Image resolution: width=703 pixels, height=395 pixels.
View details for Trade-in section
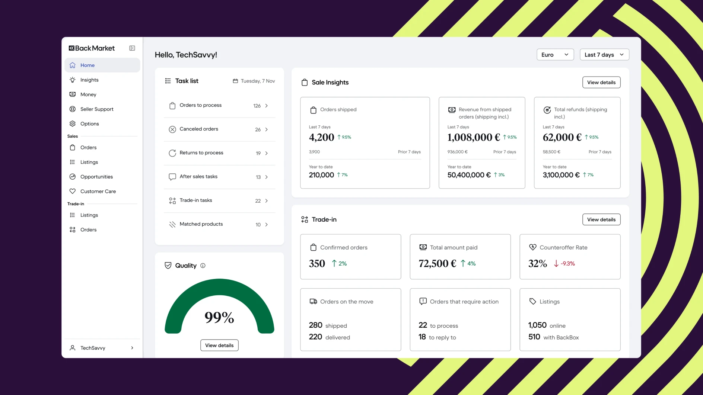tap(601, 219)
